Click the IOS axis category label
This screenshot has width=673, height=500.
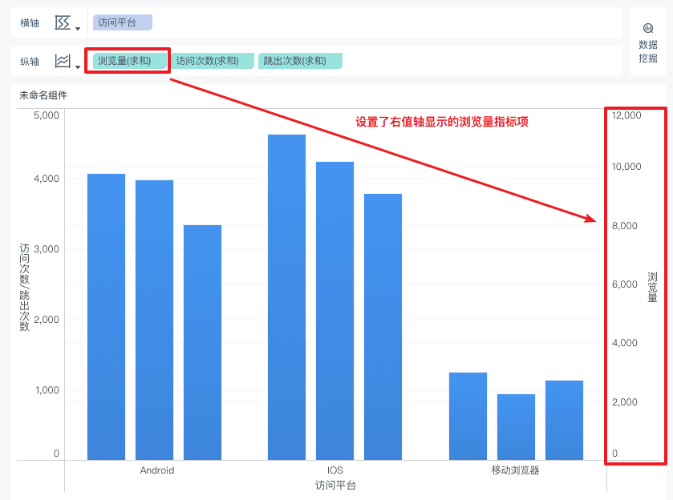click(x=335, y=470)
